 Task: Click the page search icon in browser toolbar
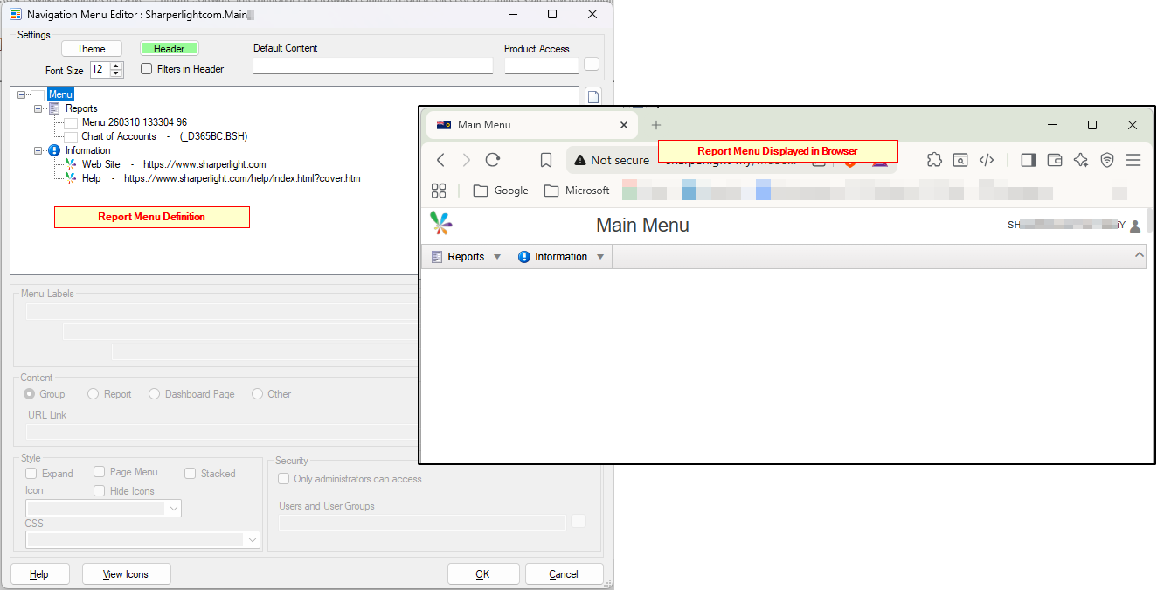click(x=960, y=160)
